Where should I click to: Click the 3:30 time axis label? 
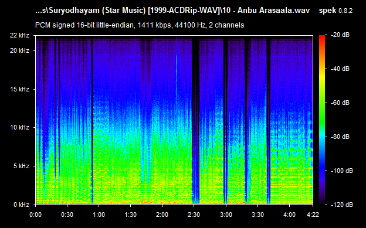tap(257, 215)
